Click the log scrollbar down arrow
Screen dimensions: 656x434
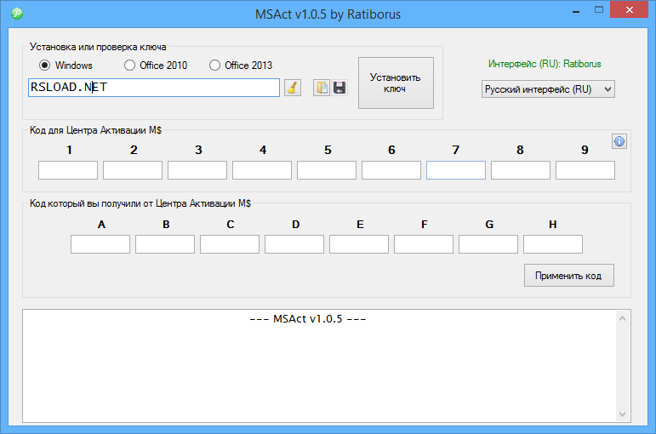(x=622, y=414)
